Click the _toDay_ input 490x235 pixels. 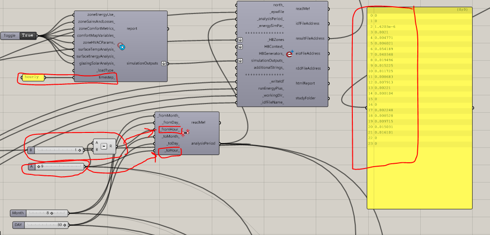coord(173,144)
